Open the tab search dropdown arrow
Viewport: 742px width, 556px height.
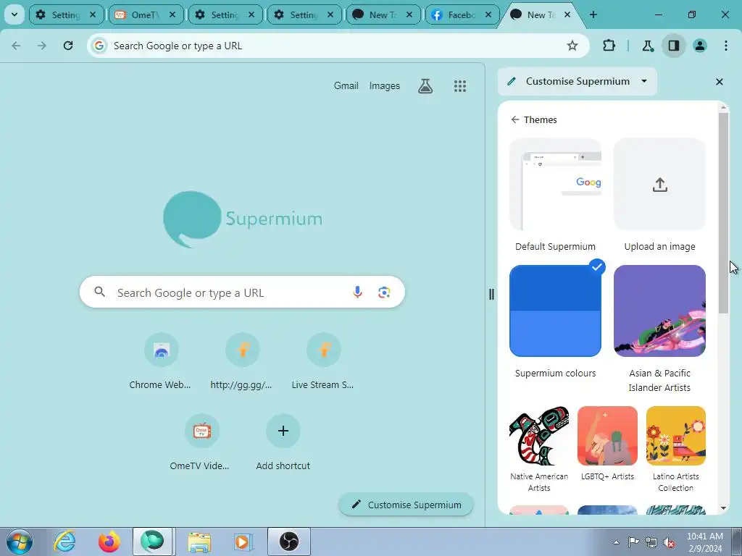point(14,14)
